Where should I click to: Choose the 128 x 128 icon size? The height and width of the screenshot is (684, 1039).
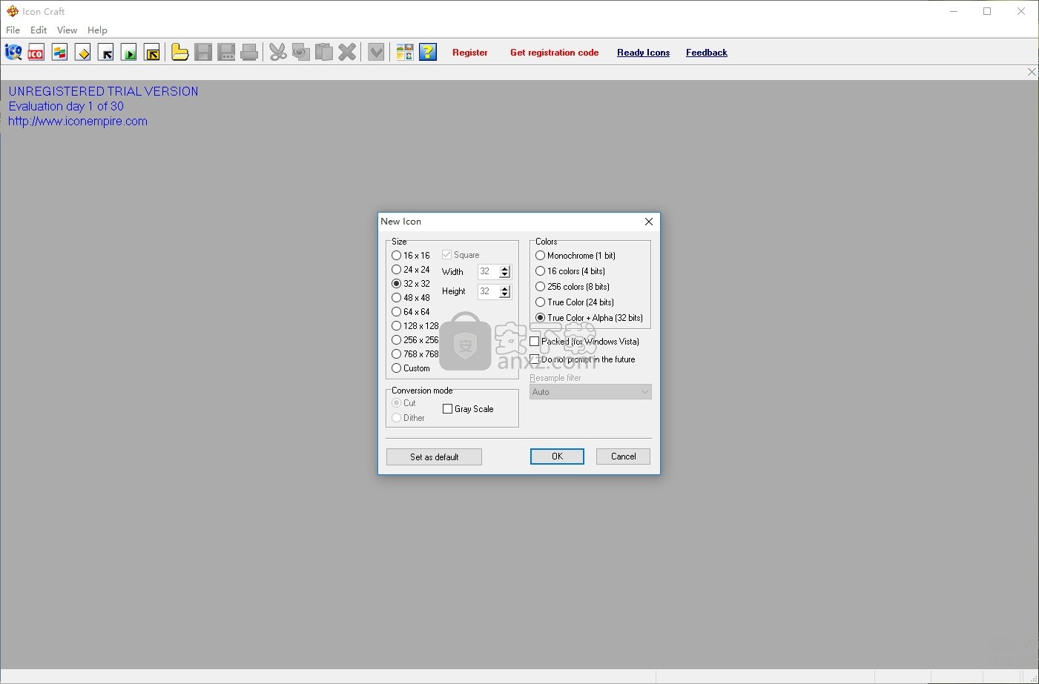pyautogui.click(x=415, y=326)
